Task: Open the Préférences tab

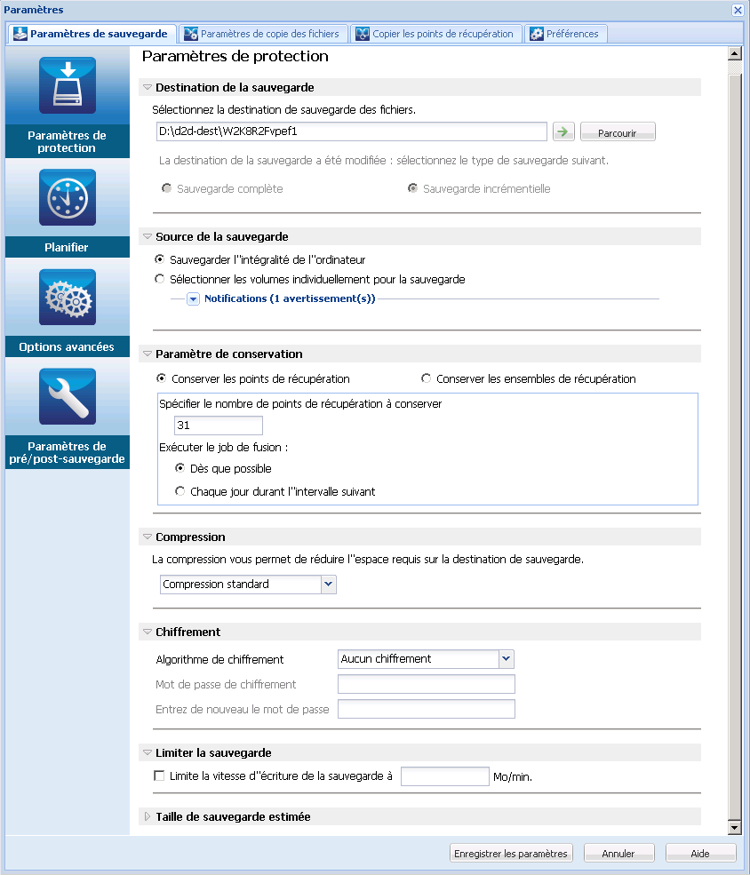Action: [565, 34]
